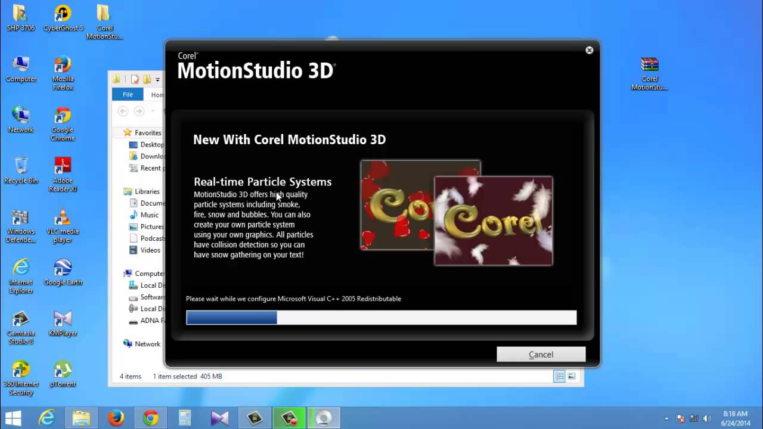Select Computer in Explorer navigation pane
Screen dimensions: 763x429
tap(144, 273)
